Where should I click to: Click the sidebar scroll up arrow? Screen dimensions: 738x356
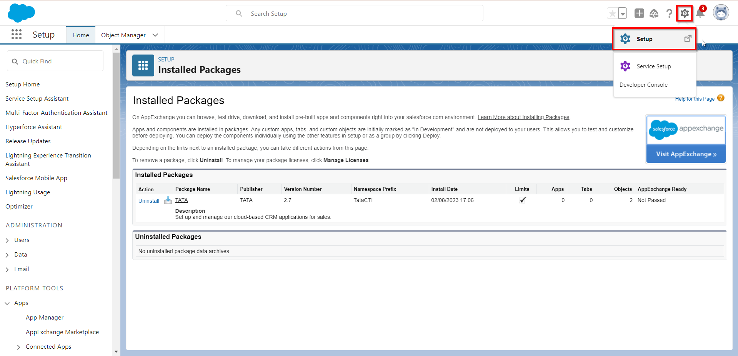(116, 49)
